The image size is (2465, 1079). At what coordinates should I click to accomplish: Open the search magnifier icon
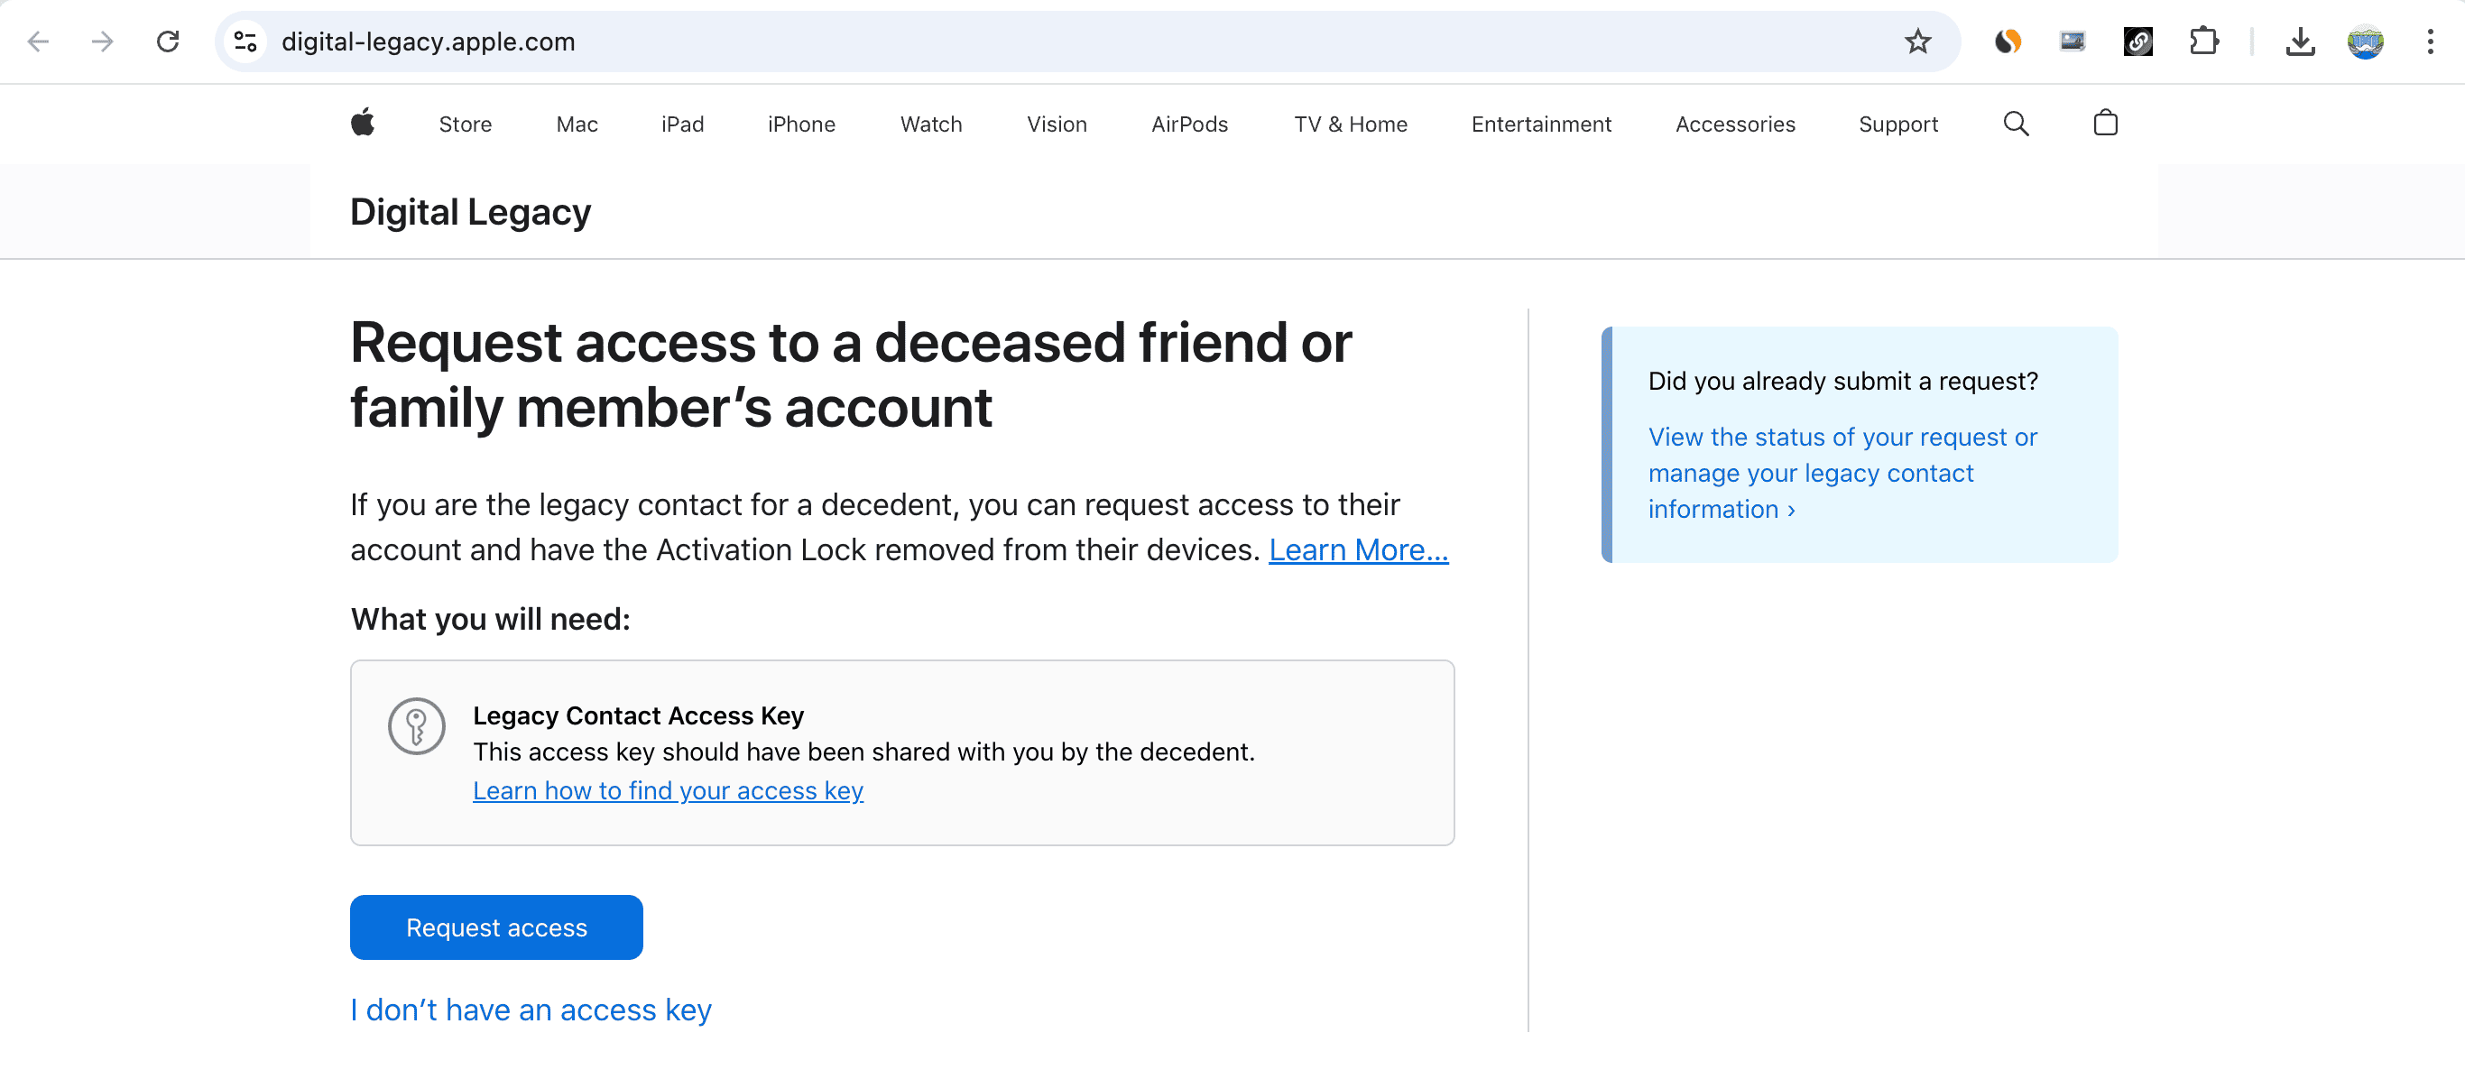pos(2016,124)
